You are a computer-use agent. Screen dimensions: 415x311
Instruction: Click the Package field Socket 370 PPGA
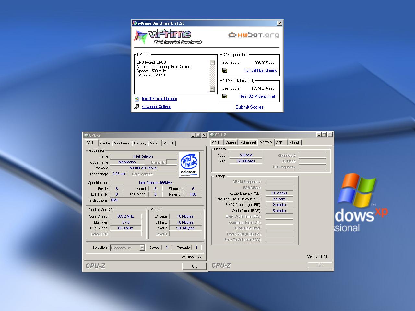(143, 168)
